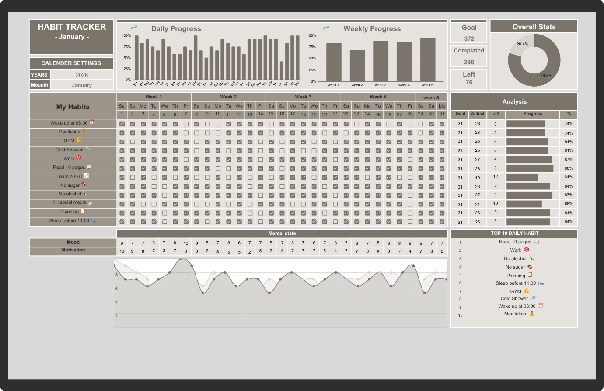Click the planet icon beside 1H social media
Screen dimensions: 604x391
click(x=90, y=203)
